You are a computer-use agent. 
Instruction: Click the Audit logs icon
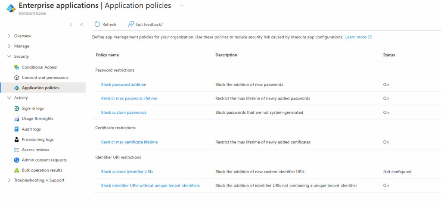point(17,129)
